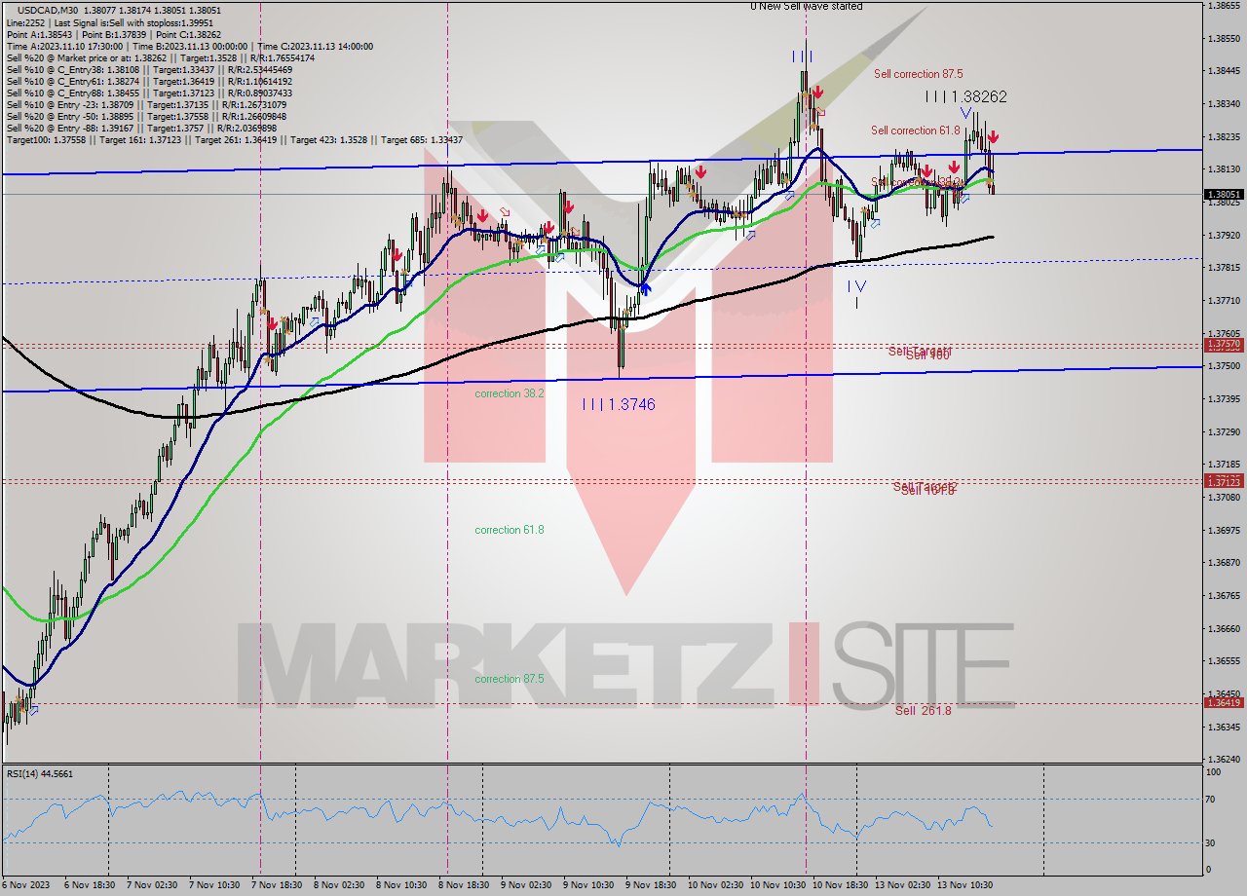Click the '9 Nov 02:30' time label

pyautogui.click(x=524, y=885)
